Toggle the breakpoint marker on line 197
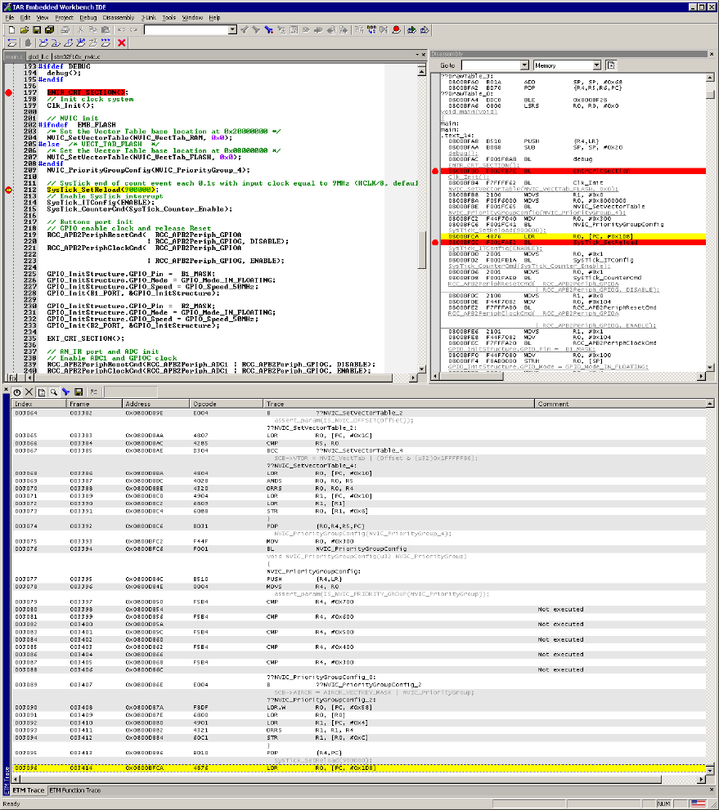Viewport: 719px width, 810px height. 9,92
